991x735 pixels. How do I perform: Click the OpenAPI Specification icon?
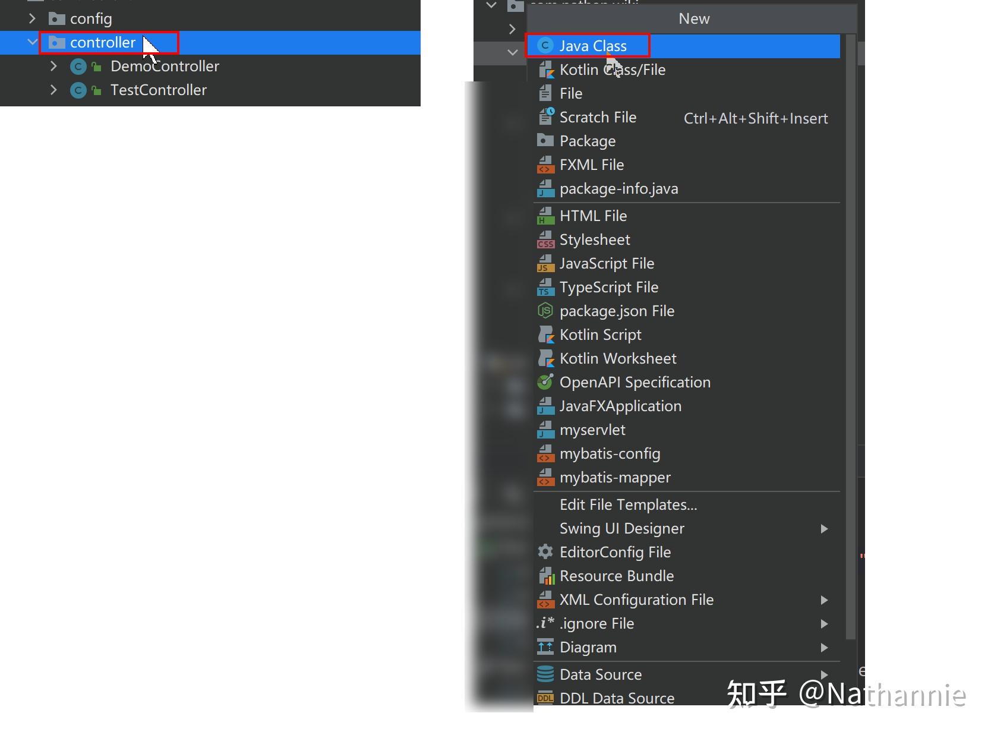(545, 382)
